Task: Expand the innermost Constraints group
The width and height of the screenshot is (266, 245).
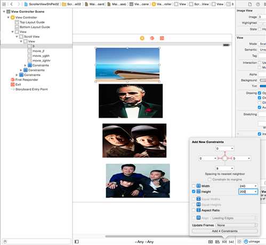Action: [x=25, y=66]
